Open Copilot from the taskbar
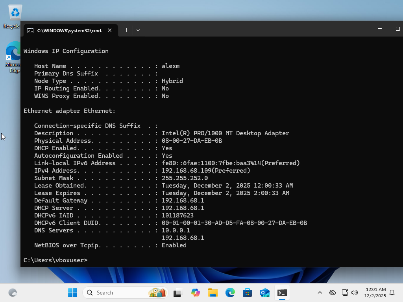 click(x=196, y=293)
